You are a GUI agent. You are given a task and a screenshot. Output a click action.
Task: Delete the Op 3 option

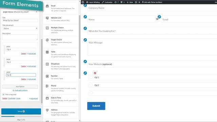click(x=23, y=79)
